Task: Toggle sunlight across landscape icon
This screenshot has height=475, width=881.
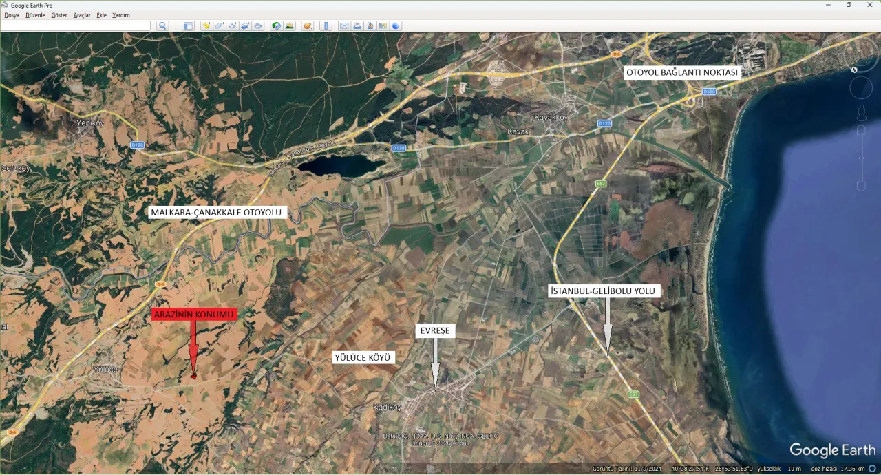Action: [x=290, y=25]
